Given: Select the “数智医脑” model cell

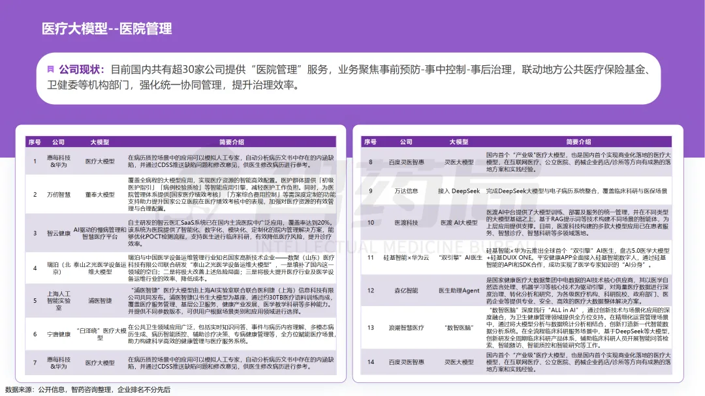Looking at the screenshot, I should click(459, 328).
